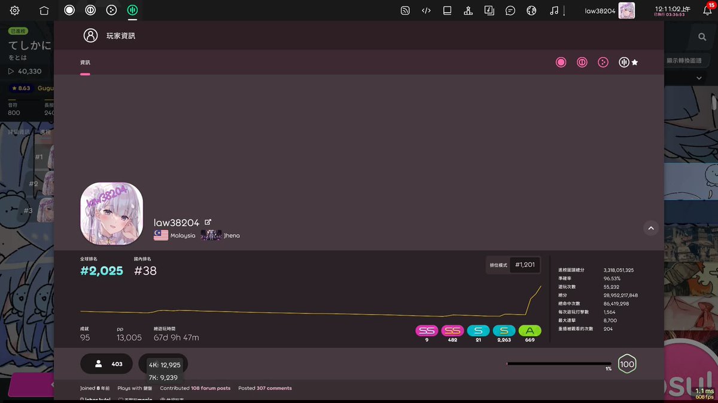The height and width of the screenshot is (403, 718).
Task: Click 顯示轉換圖譜 option in song select behind
Action: point(684,61)
